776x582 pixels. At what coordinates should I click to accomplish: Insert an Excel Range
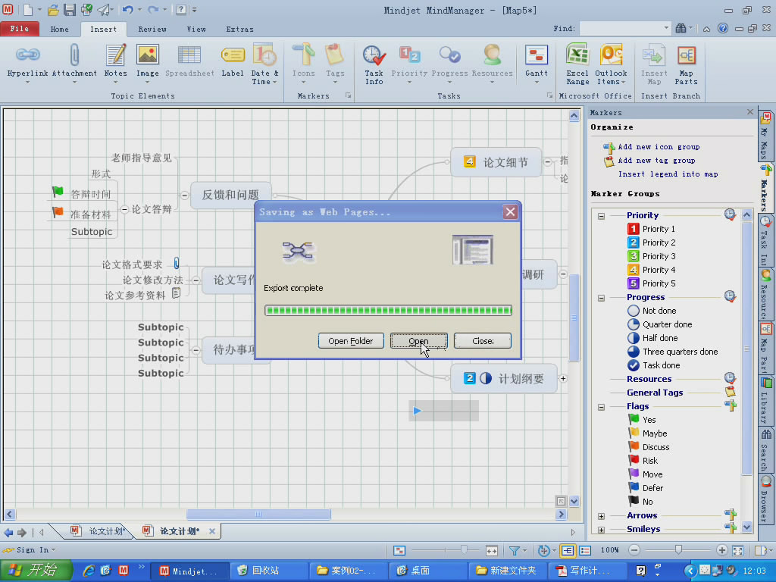point(577,64)
